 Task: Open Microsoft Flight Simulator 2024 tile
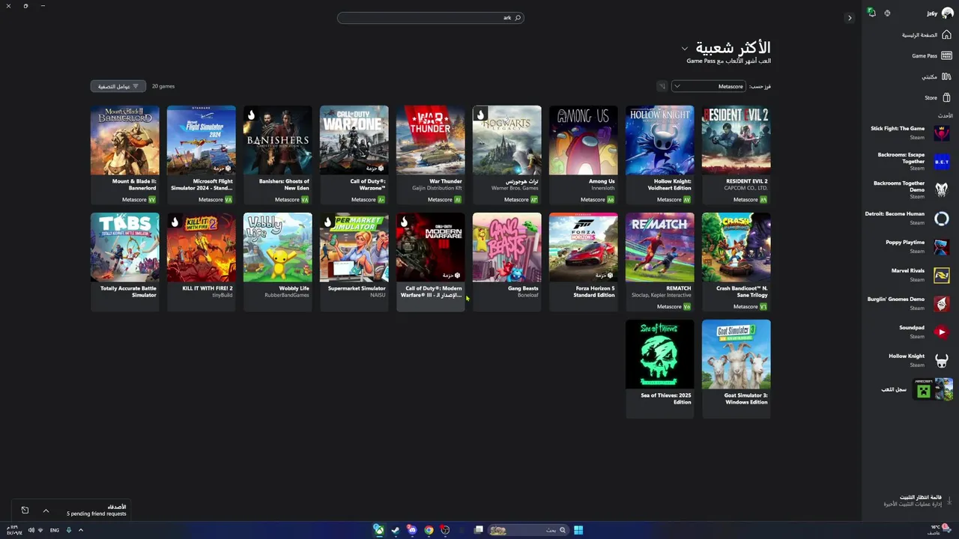point(201,154)
